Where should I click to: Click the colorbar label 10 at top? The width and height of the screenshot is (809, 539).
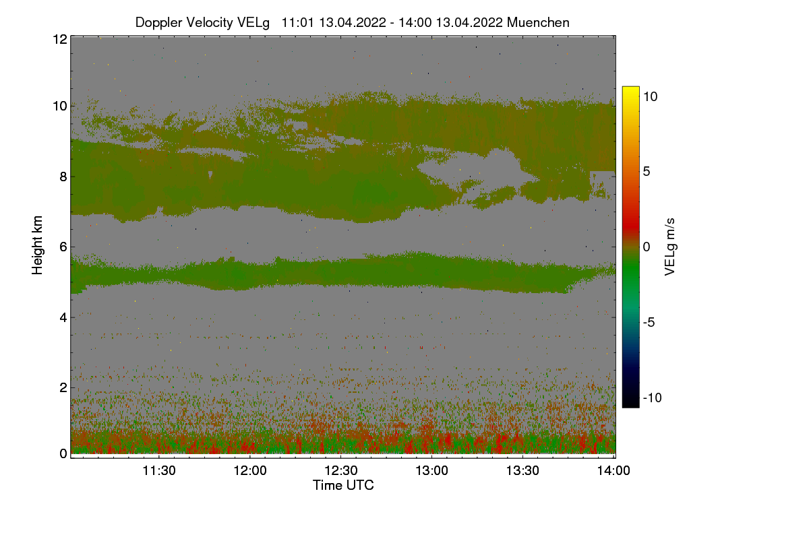click(x=649, y=96)
